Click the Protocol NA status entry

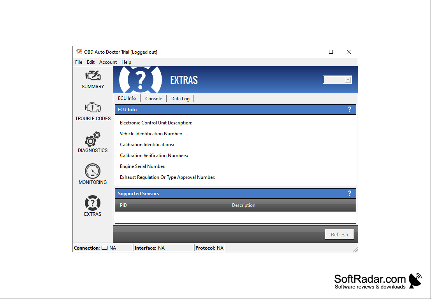(x=209, y=248)
